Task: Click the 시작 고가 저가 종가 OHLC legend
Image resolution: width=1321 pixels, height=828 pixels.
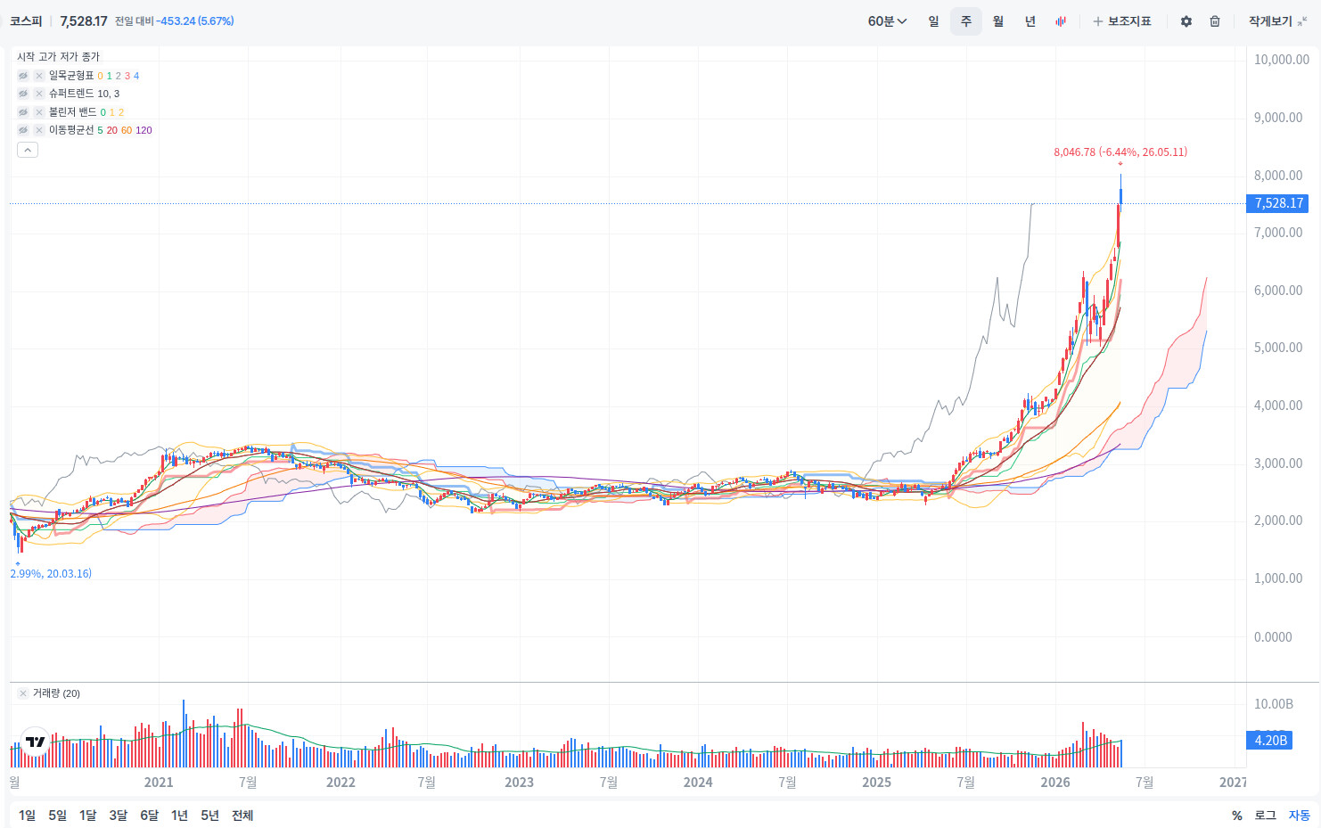Action: click(x=59, y=57)
